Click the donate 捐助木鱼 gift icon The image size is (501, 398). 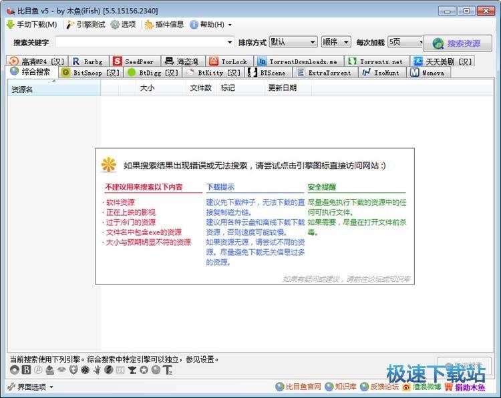[448, 387]
